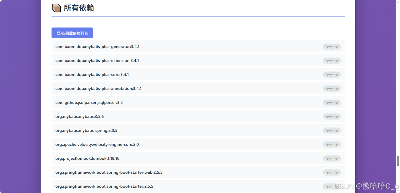This screenshot has height=193, width=400.
Task: Select org.projectlombok:lombok:1.18.16 dependency
Action: (198, 158)
